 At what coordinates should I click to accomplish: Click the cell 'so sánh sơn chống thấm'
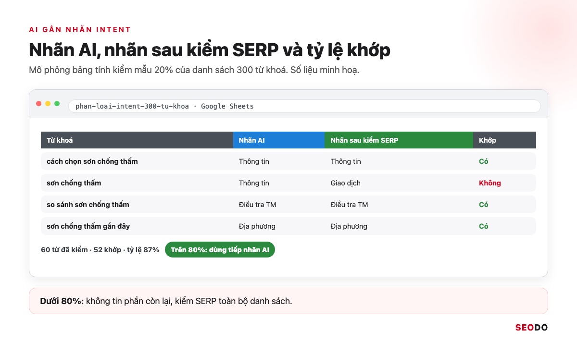tap(88, 205)
